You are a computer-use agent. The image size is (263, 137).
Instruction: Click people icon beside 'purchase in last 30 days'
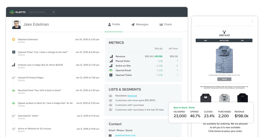click(110, 110)
